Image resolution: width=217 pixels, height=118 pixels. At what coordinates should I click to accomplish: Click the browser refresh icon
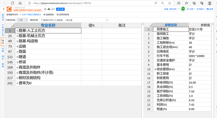(12, 3)
